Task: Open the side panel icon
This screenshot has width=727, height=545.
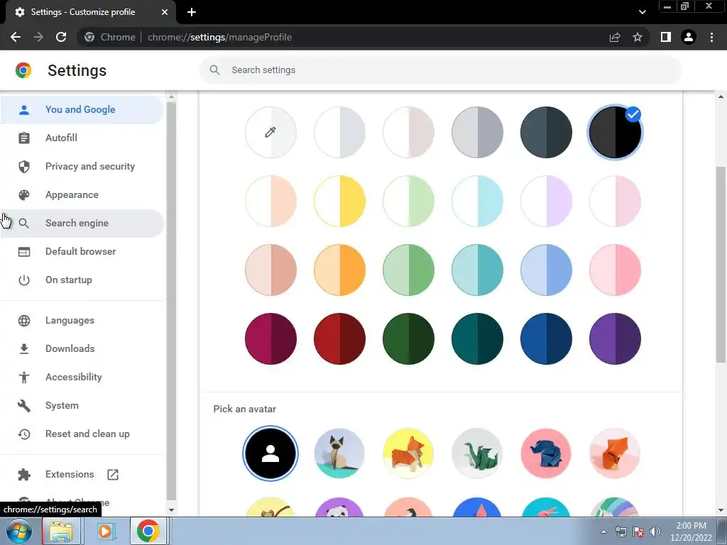Action: 666,37
